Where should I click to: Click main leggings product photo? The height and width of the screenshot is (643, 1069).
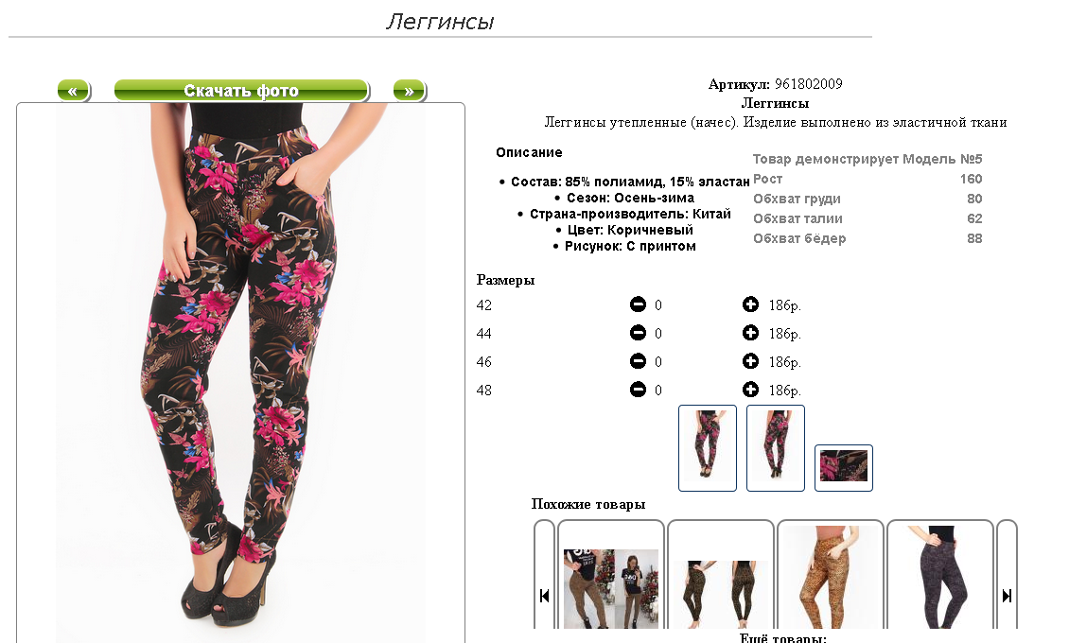click(x=240, y=372)
